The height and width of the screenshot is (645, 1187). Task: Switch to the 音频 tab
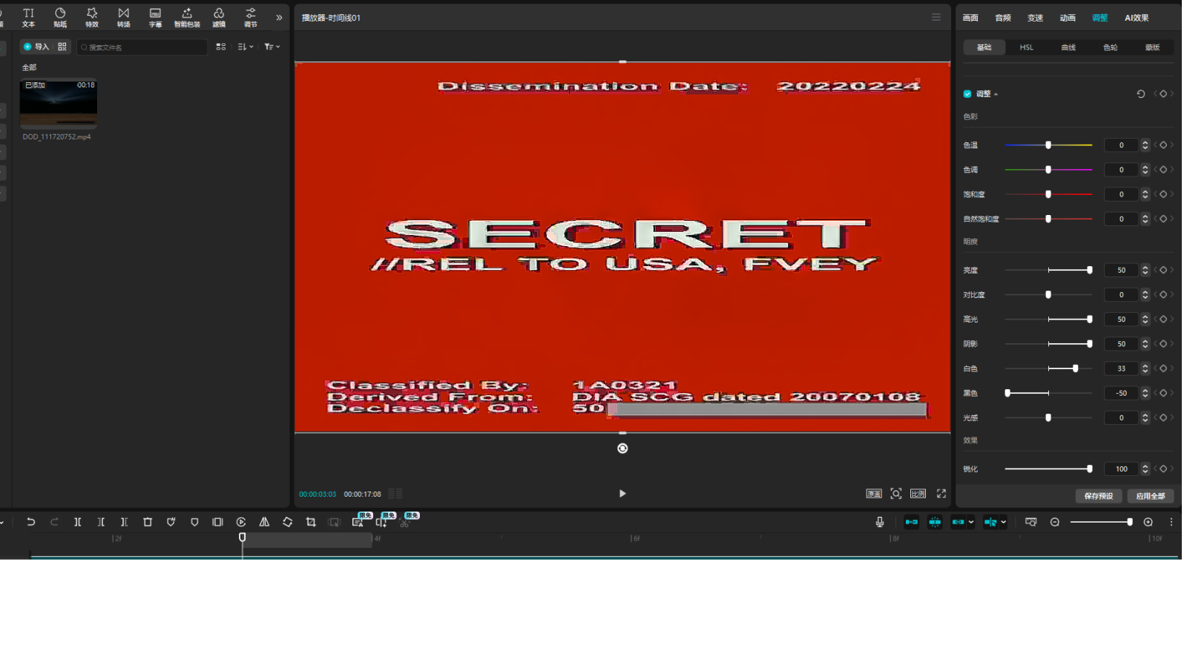coord(1003,18)
